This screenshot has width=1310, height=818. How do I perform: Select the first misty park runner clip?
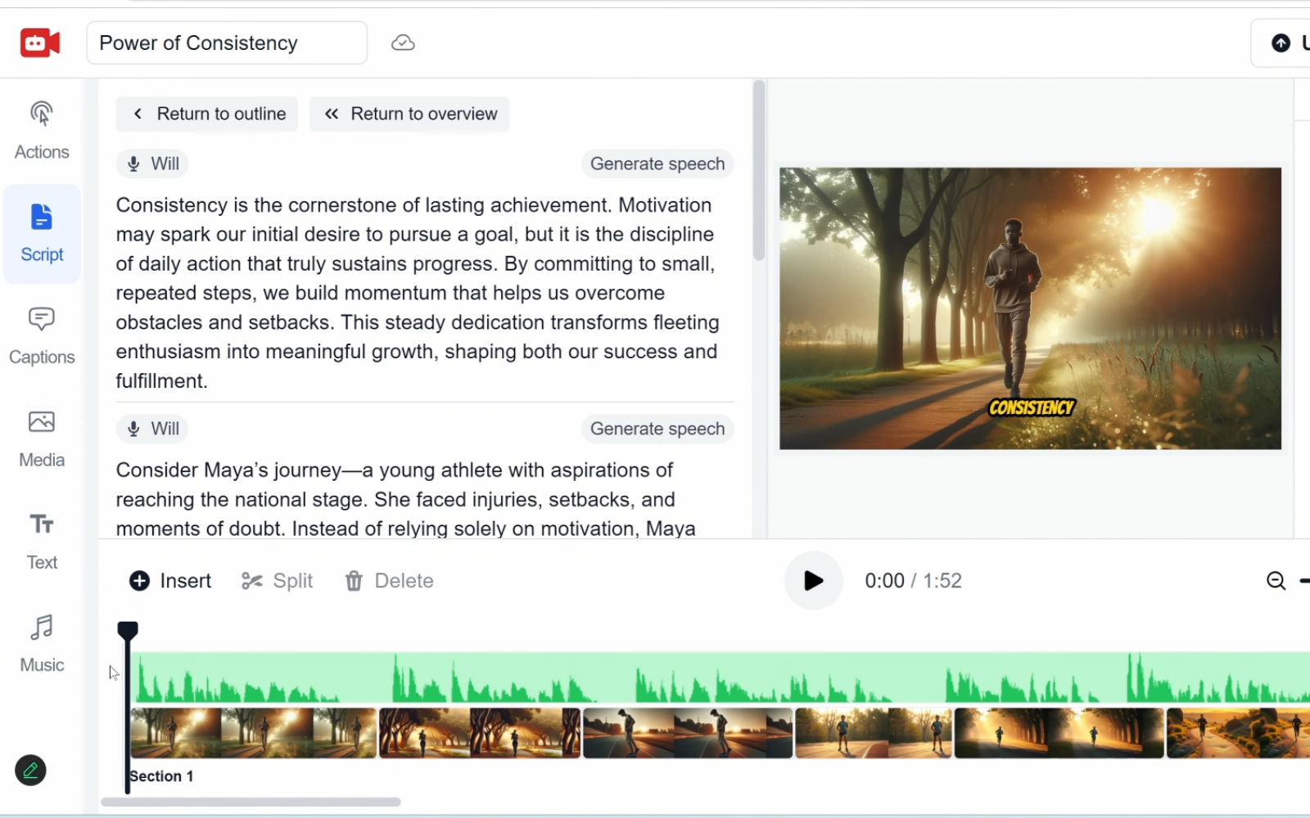(x=254, y=733)
